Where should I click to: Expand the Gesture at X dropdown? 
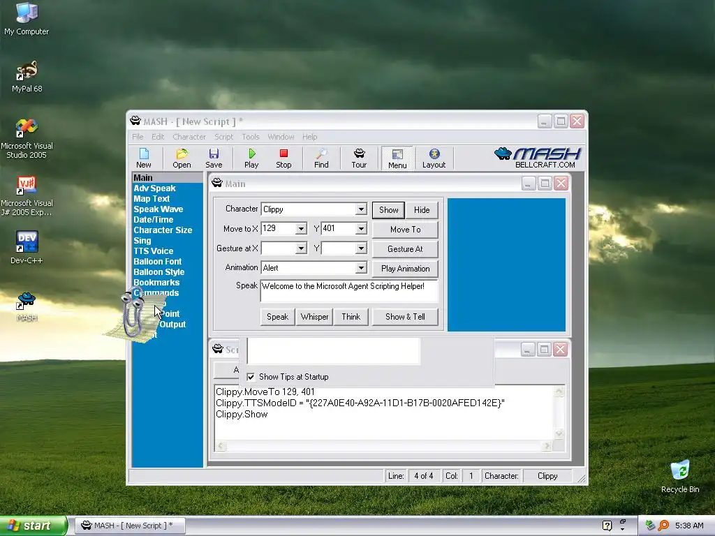[x=301, y=248]
